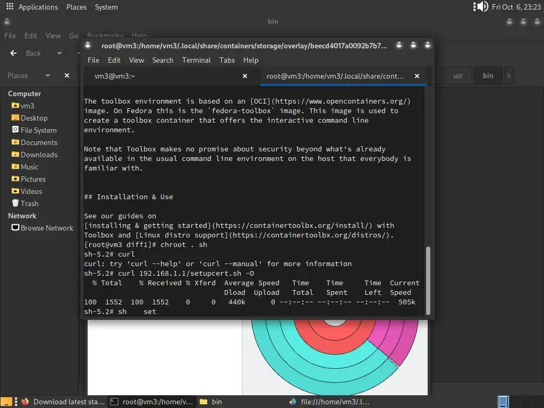Click the Network heading in sidebar
This screenshot has height=408, width=544.
(22, 216)
